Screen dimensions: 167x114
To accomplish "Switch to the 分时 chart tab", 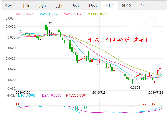I will coord(9,6).
